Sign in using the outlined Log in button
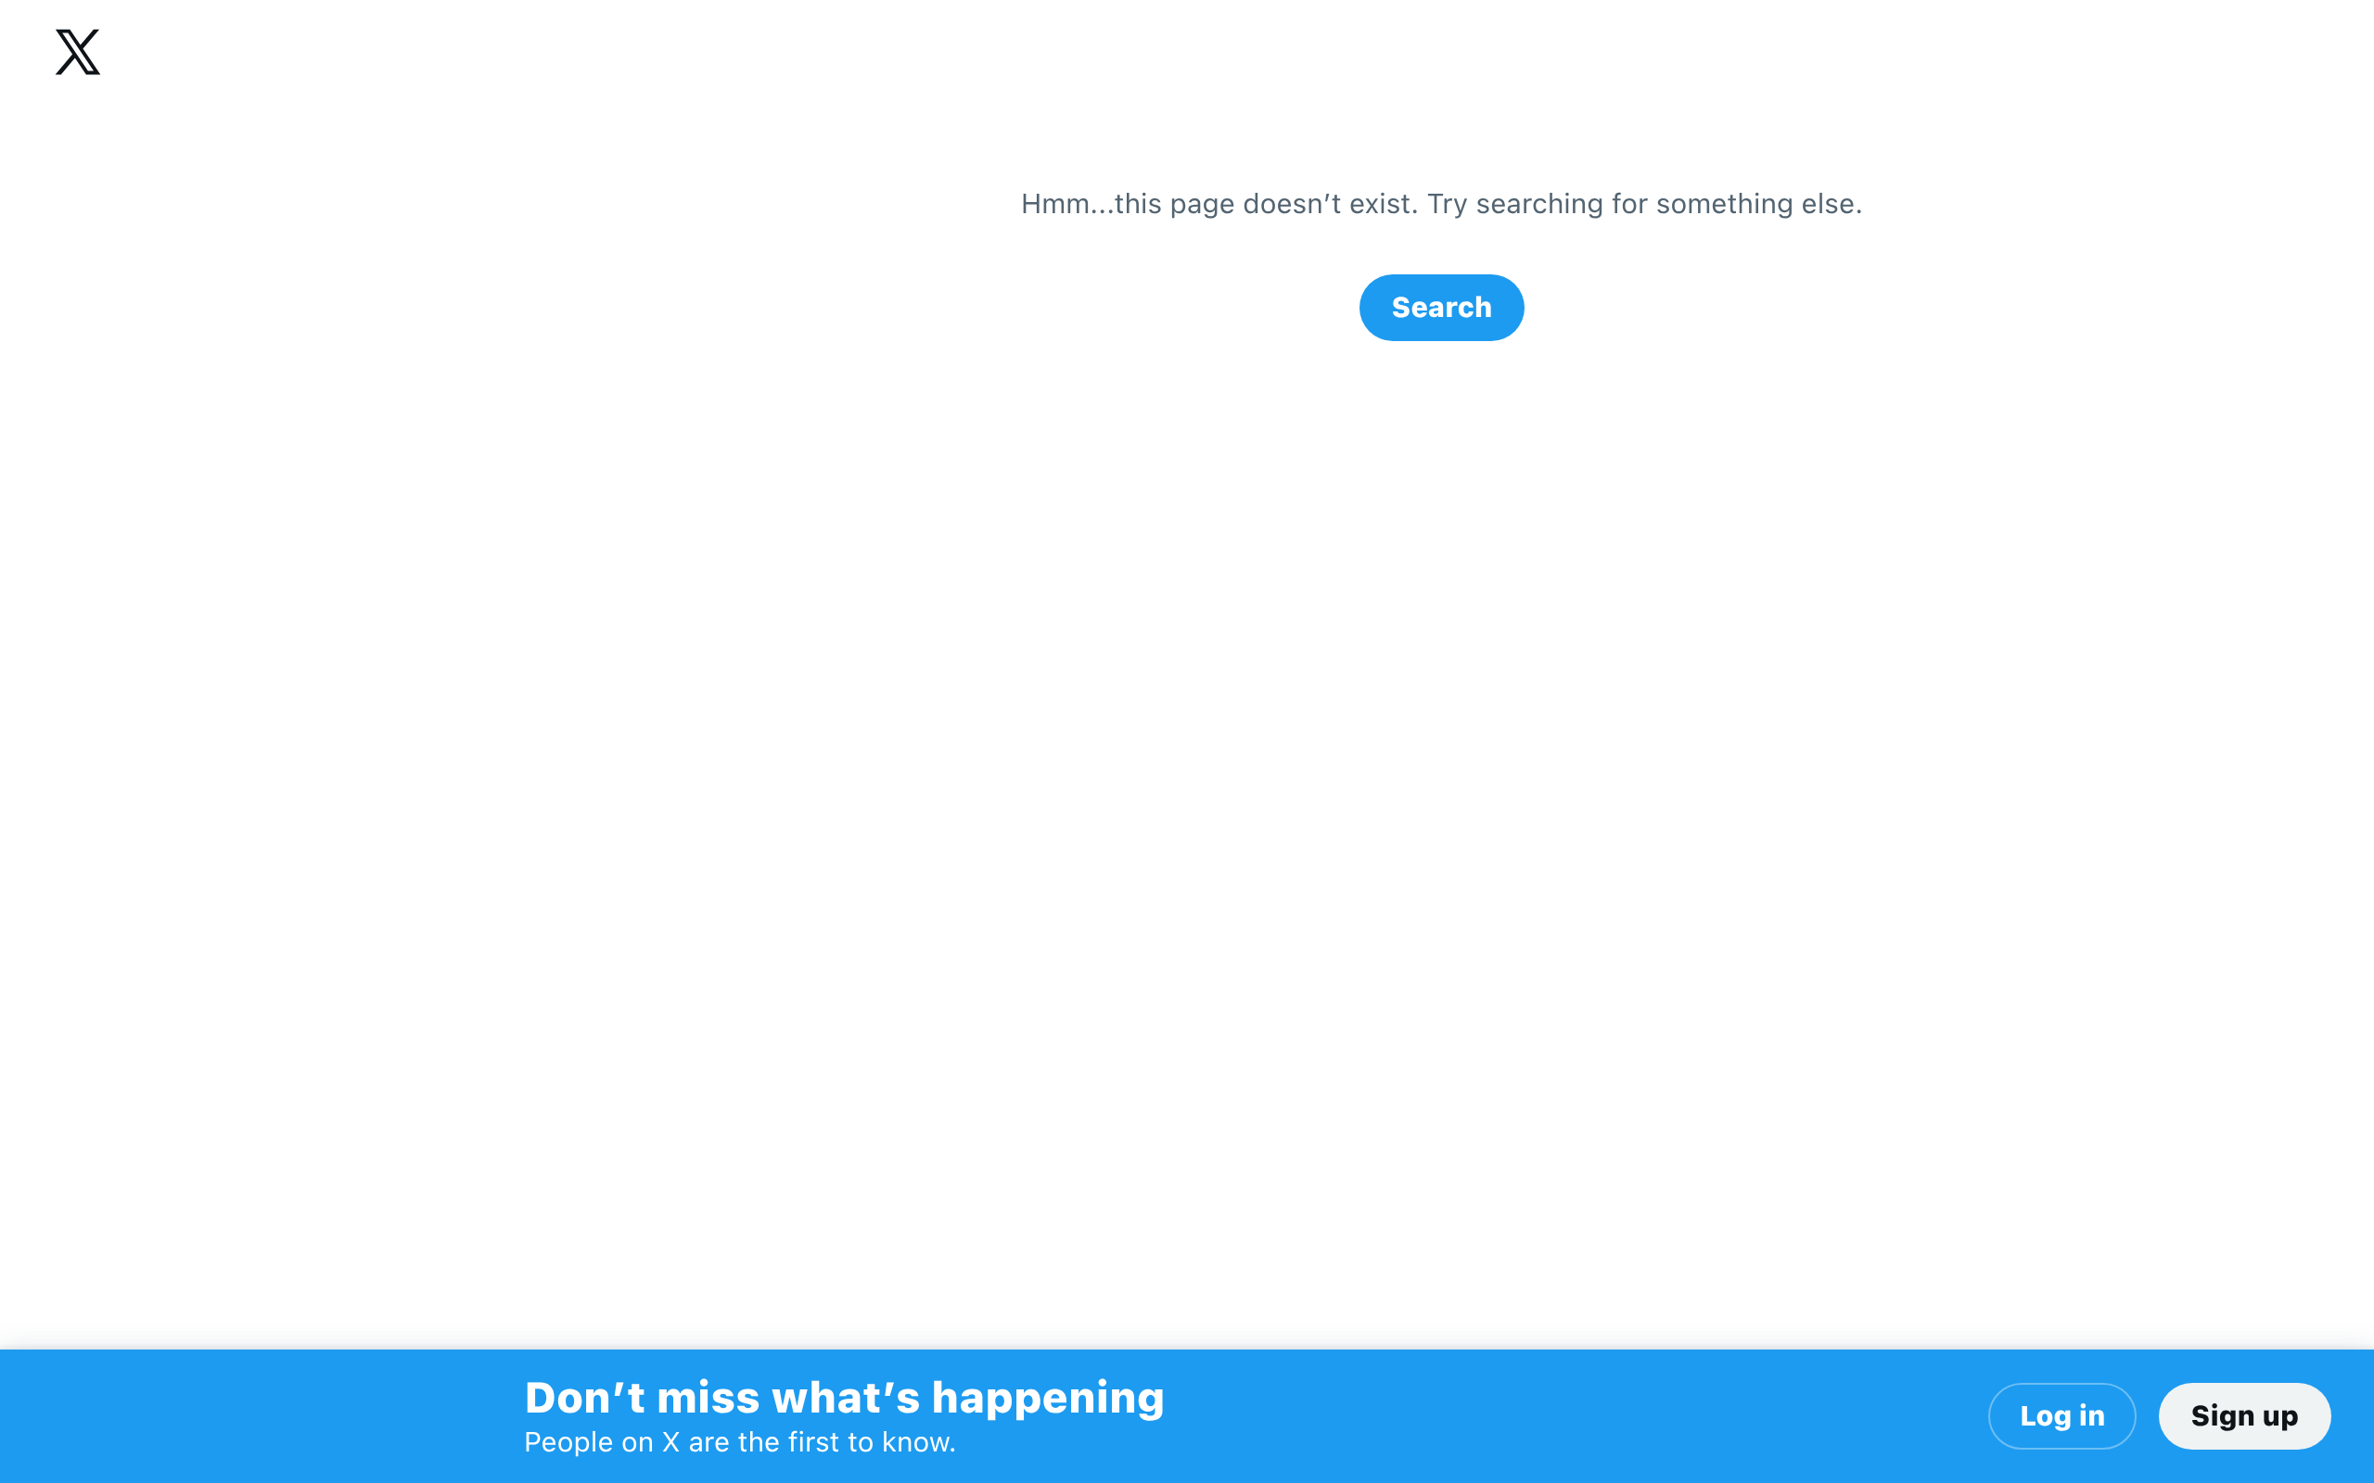The width and height of the screenshot is (2374, 1483). 2061,1415
